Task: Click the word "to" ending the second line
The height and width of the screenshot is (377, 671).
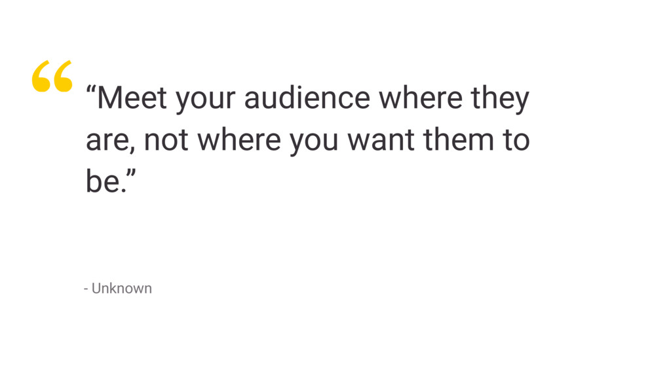Action: (516, 140)
